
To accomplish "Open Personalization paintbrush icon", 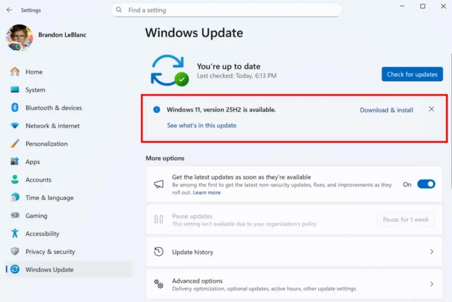I will pyautogui.click(x=15, y=143).
